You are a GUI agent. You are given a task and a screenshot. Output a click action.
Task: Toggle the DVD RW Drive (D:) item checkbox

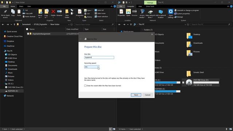coord(183,83)
